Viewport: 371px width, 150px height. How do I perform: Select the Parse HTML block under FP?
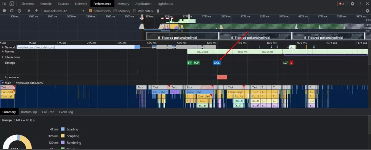(x=200, y=92)
